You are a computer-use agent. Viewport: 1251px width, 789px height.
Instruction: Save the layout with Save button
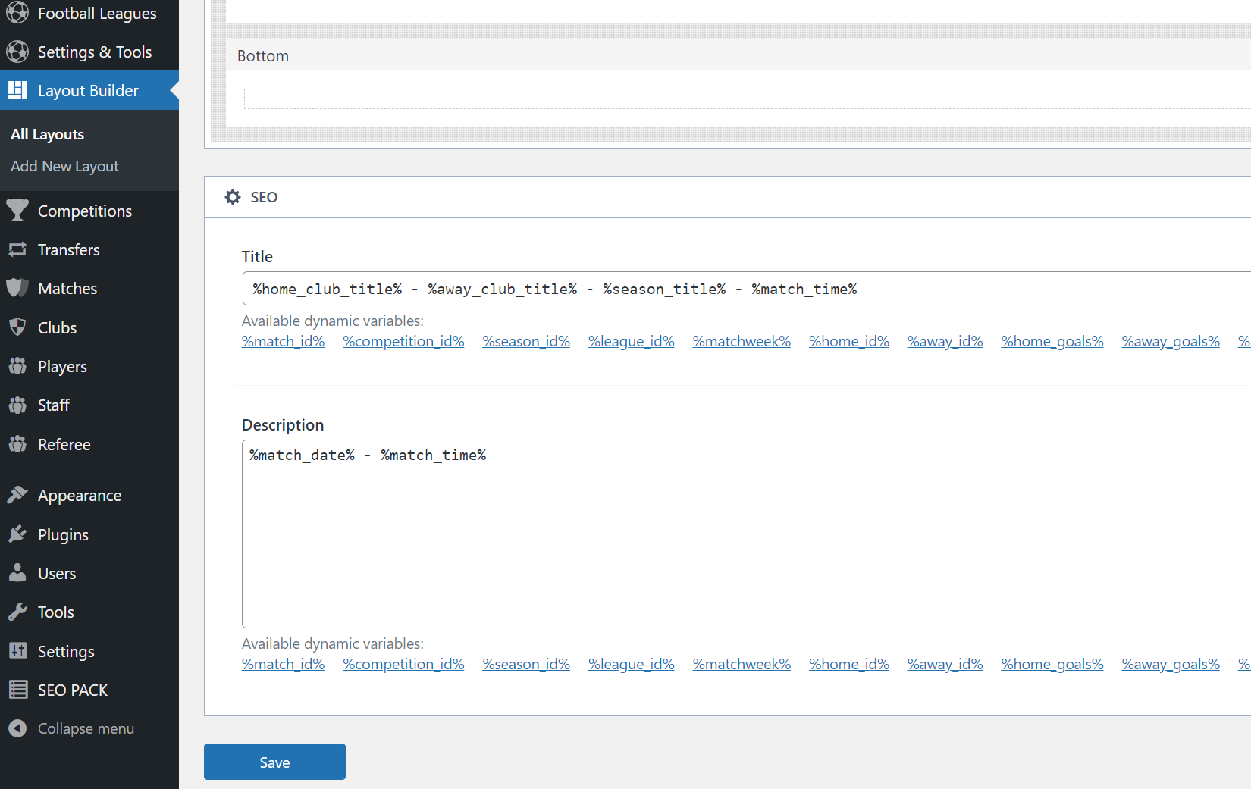coord(274,762)
